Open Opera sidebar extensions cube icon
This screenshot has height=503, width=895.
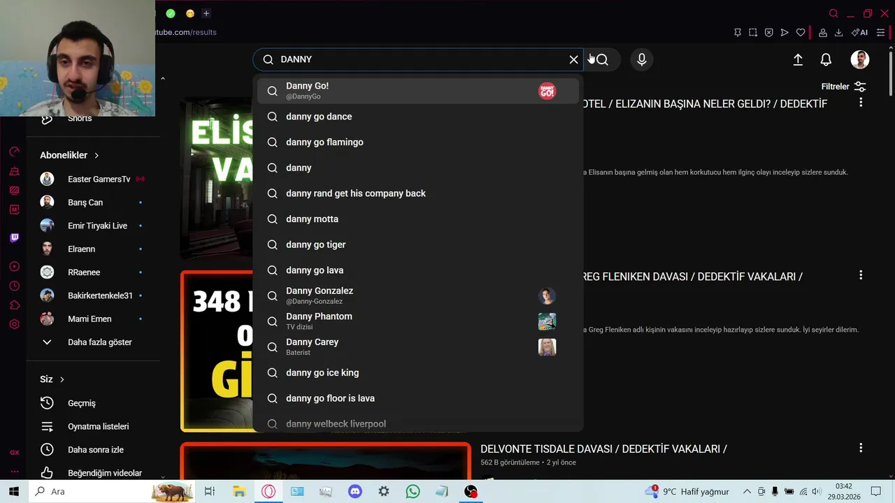point(14,305)
